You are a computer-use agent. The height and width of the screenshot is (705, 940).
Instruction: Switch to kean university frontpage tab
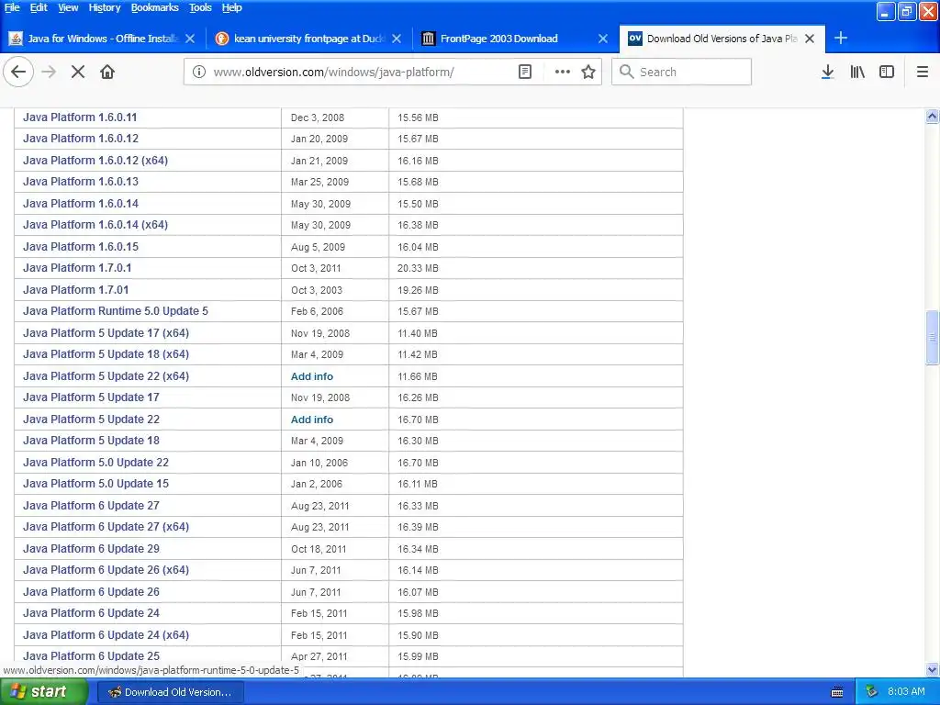tap(308, 39)
